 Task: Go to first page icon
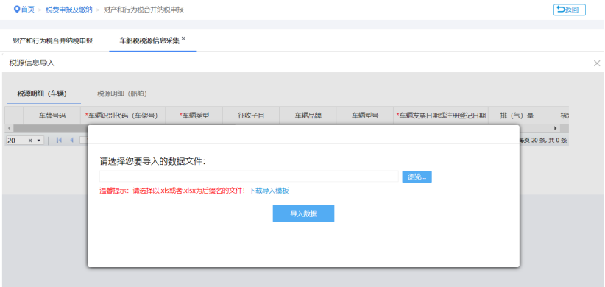[x=59, y=141]
